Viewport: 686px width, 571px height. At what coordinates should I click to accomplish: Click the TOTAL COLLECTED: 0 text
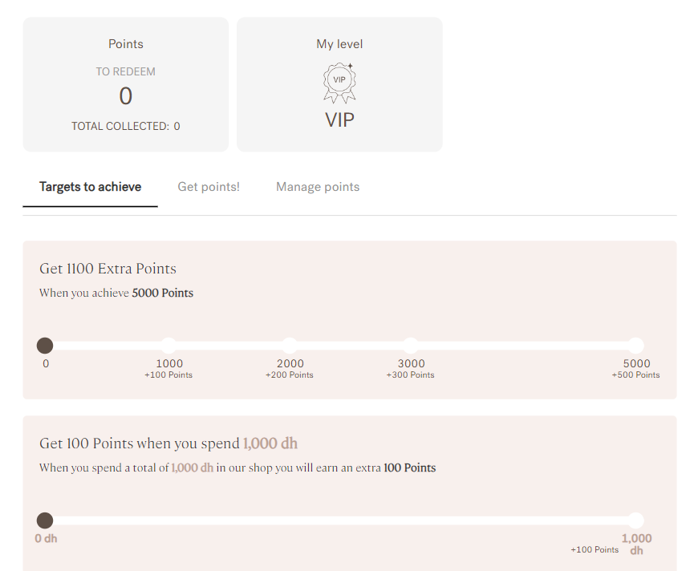(125, 126)
